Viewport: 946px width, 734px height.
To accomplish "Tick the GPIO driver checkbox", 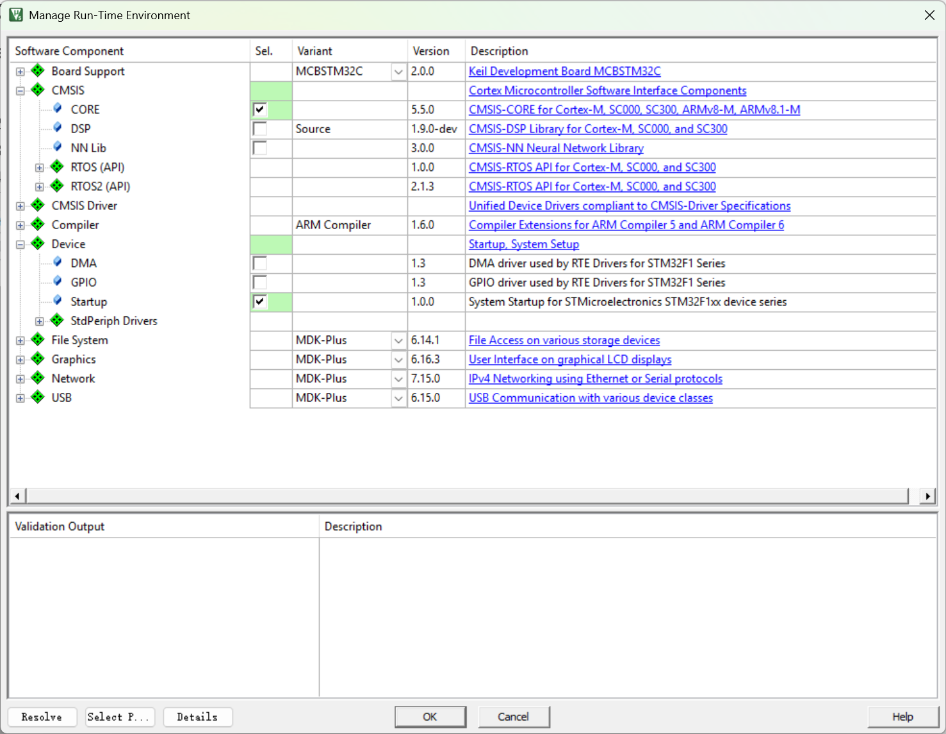I will coord(259,282).
